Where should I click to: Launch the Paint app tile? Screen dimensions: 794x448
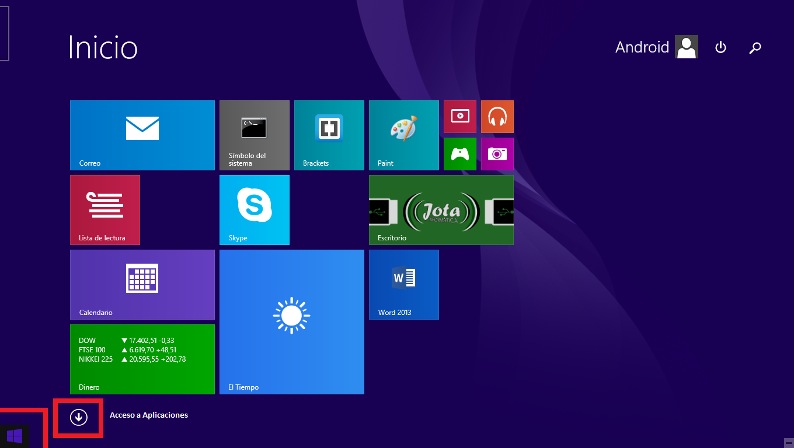[403, 135]
